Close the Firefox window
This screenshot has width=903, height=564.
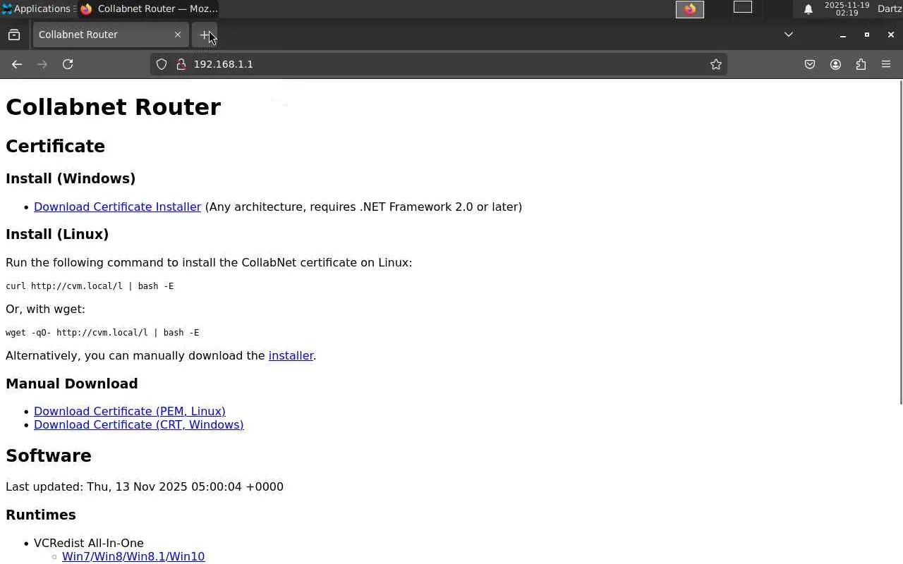891,35
